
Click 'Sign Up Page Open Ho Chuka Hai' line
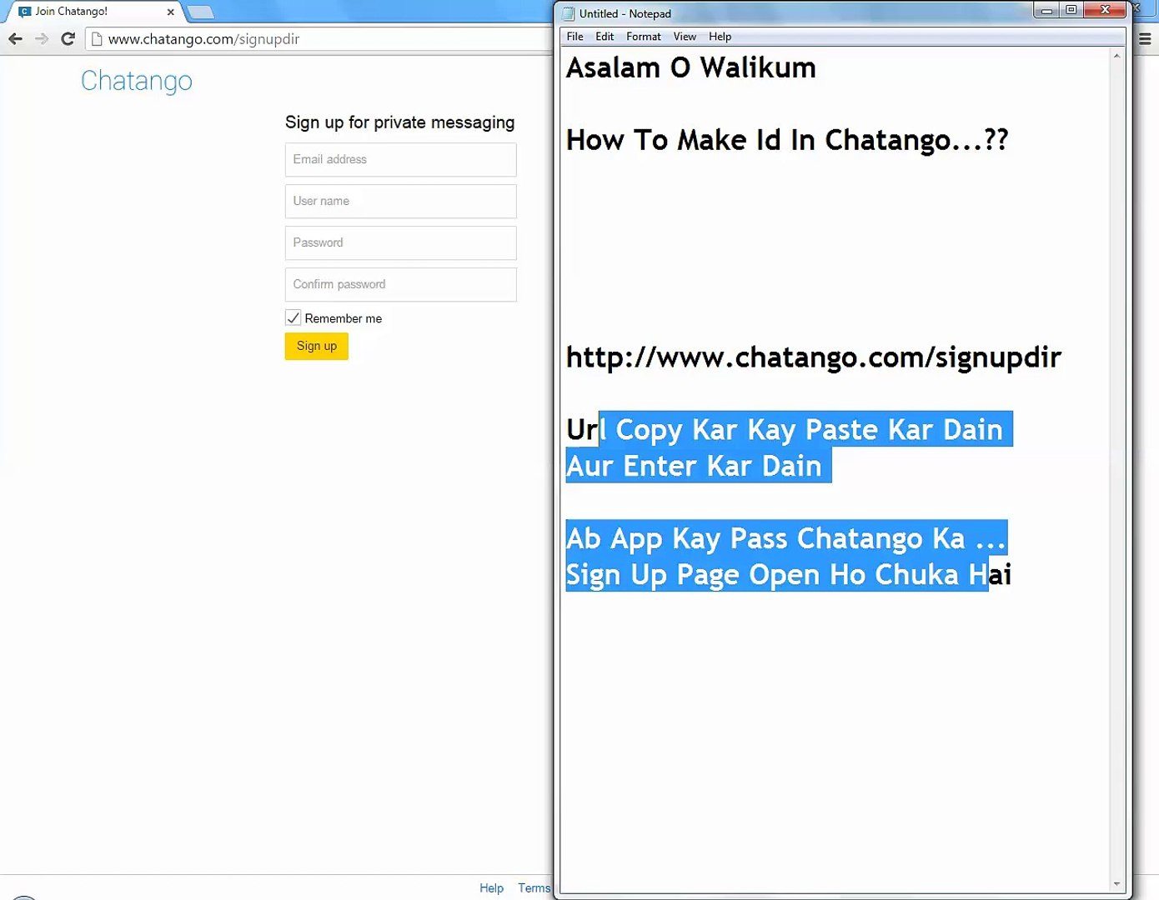coord(789,575)
